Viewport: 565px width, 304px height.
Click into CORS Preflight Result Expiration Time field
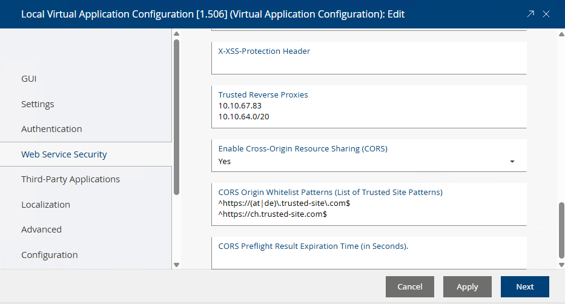click(368, 259)
